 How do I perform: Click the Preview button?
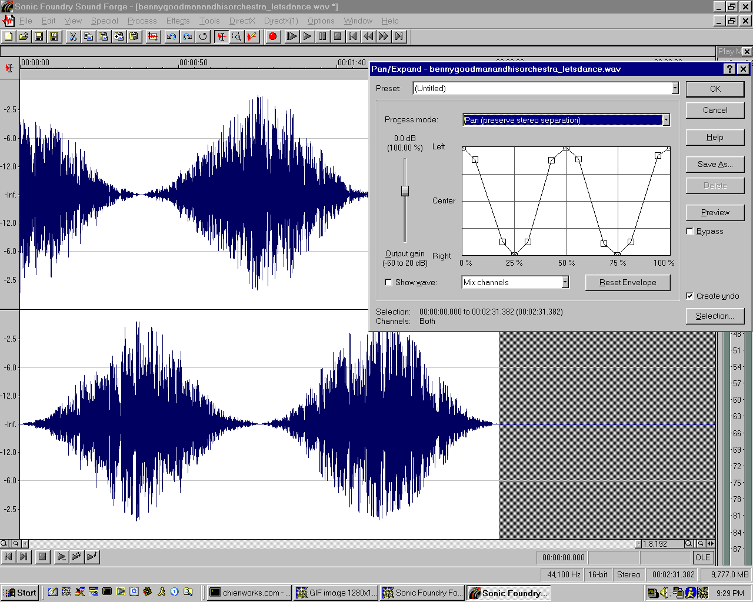[x=715, y=212]
